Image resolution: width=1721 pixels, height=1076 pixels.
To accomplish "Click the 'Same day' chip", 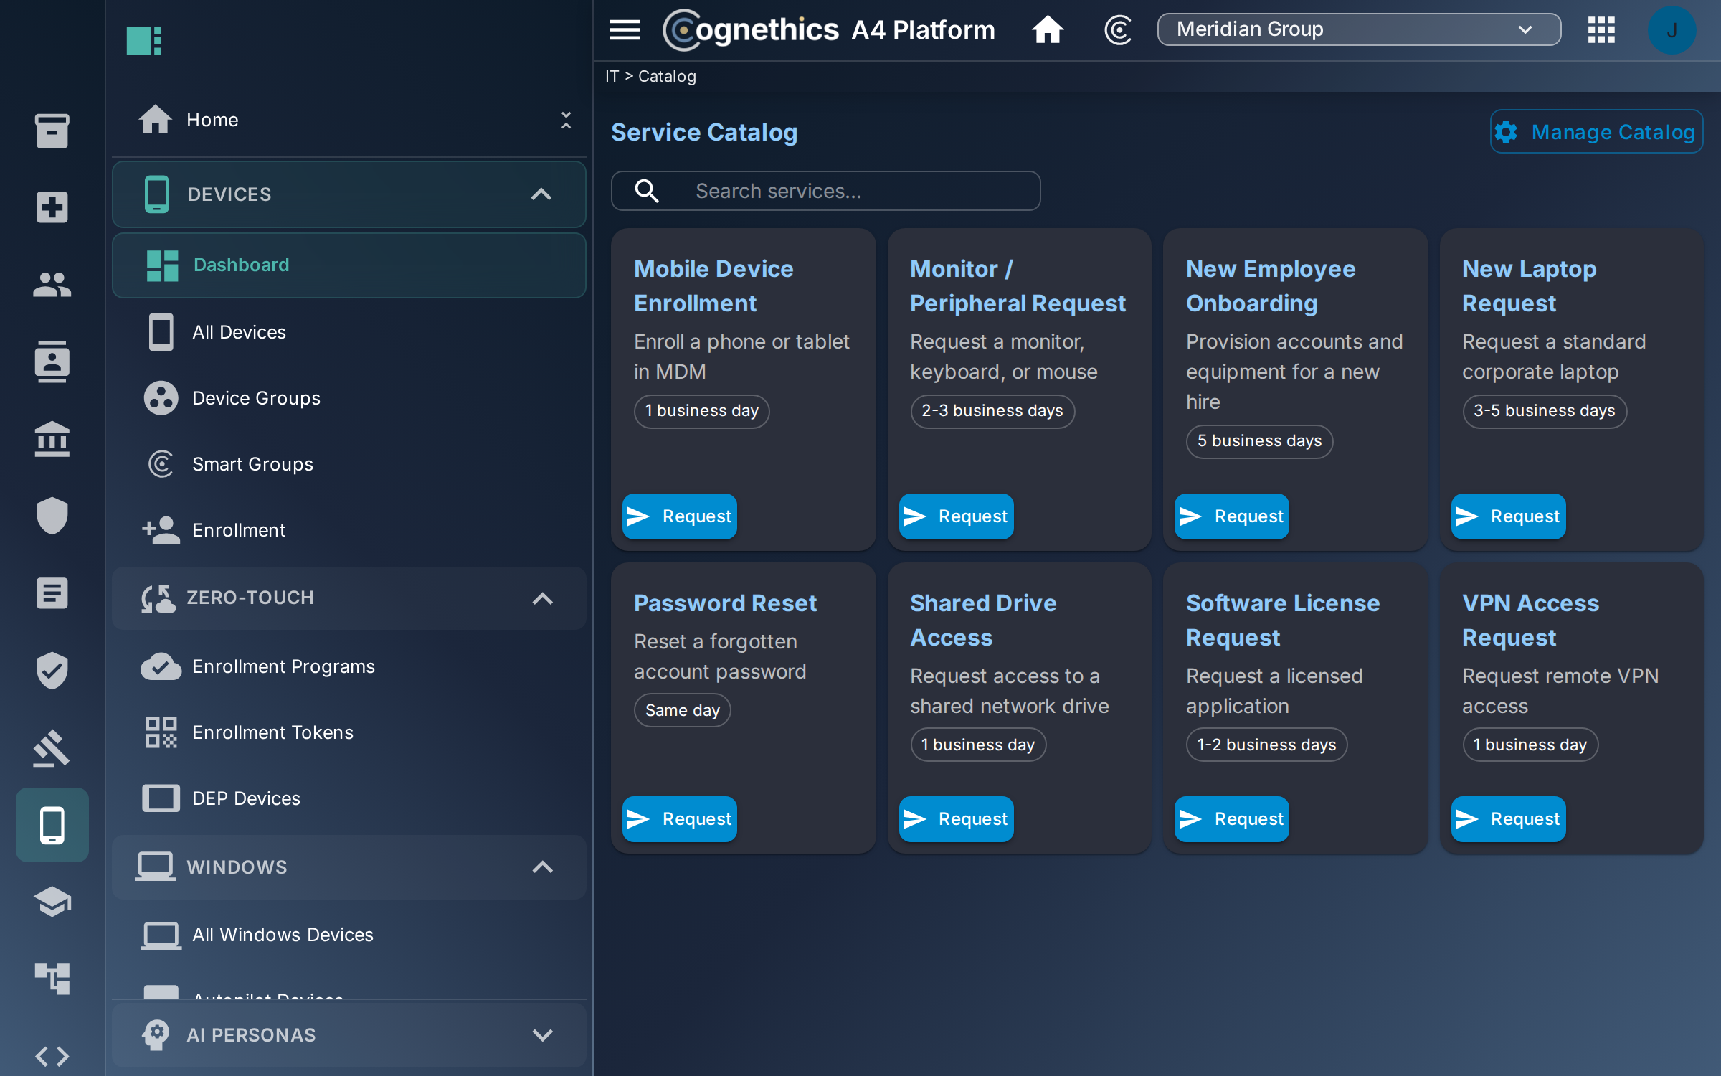I will (x=682, y=711).
